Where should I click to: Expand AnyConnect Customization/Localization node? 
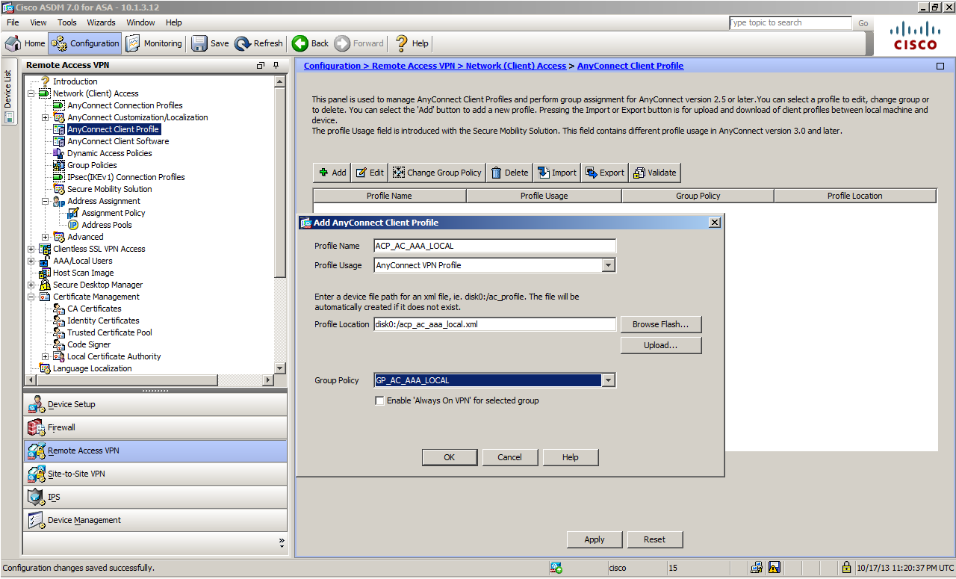pos(45,117)
